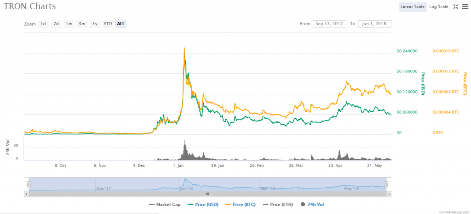This screenshot has height=214, width=471.
Task: Select the ALL zoom range
Action: (121, 24)
